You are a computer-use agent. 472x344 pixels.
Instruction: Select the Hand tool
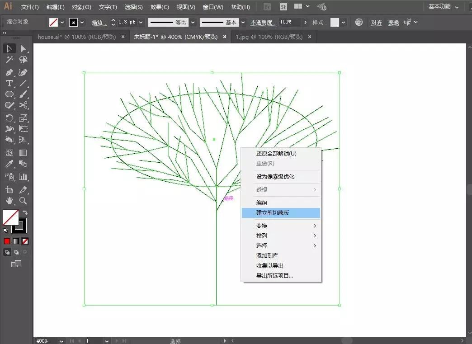(x=9, y=201)
